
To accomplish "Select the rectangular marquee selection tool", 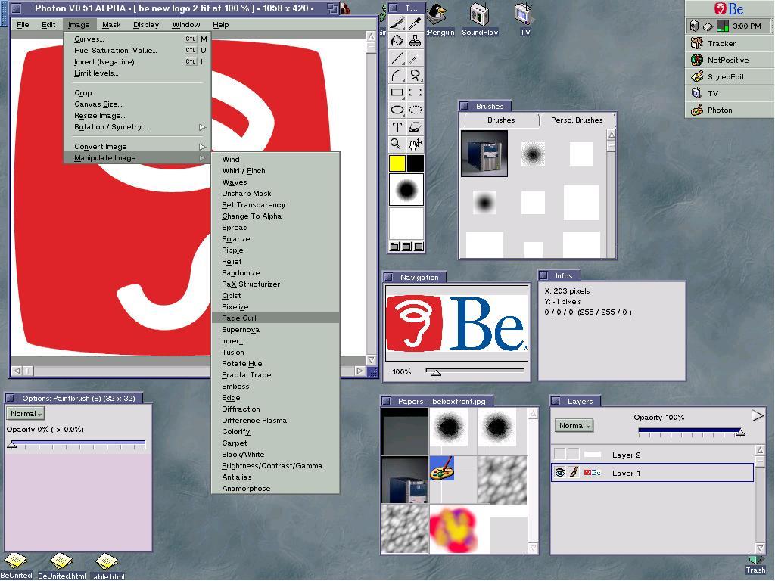I will click(416, 92).
